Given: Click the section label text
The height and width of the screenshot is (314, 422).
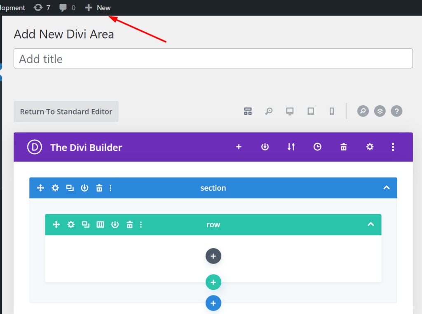Looking at the screenshot, I should point(213,188).
